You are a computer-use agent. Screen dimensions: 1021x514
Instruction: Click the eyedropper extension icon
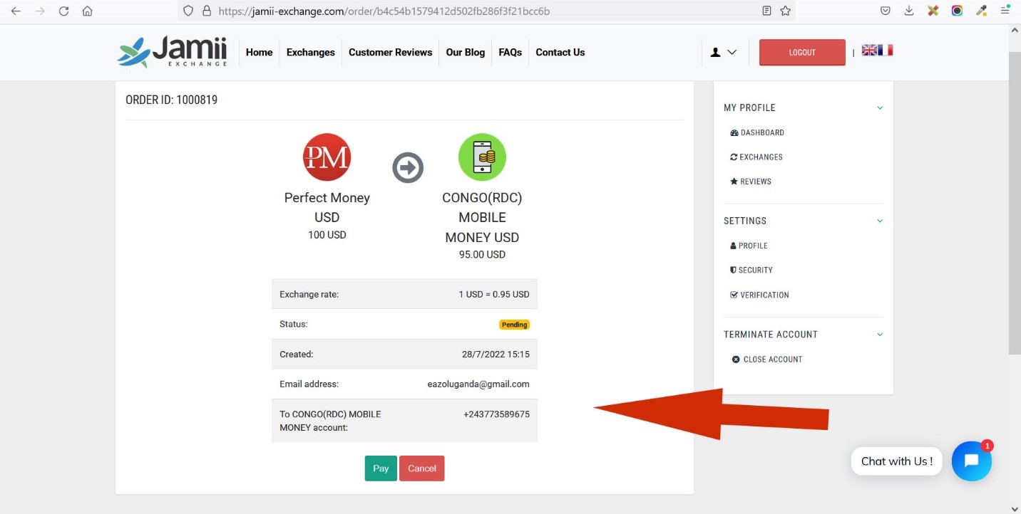click(981, 11)
